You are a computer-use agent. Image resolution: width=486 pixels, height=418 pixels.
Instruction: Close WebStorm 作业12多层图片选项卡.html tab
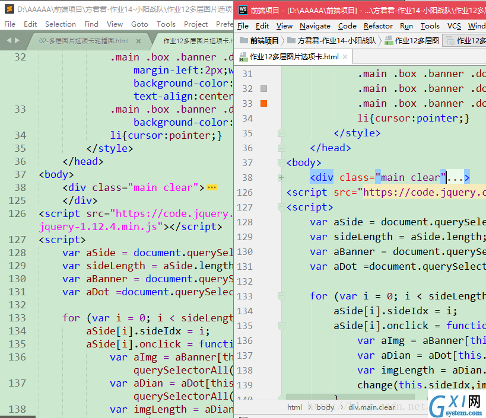click(345, 57)
